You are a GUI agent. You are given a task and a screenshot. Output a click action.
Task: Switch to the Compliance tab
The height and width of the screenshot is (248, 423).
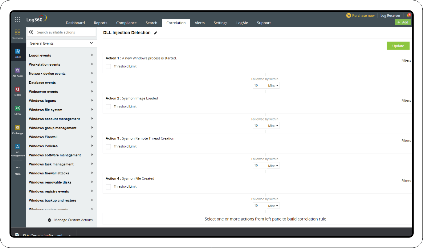[126, 23]
